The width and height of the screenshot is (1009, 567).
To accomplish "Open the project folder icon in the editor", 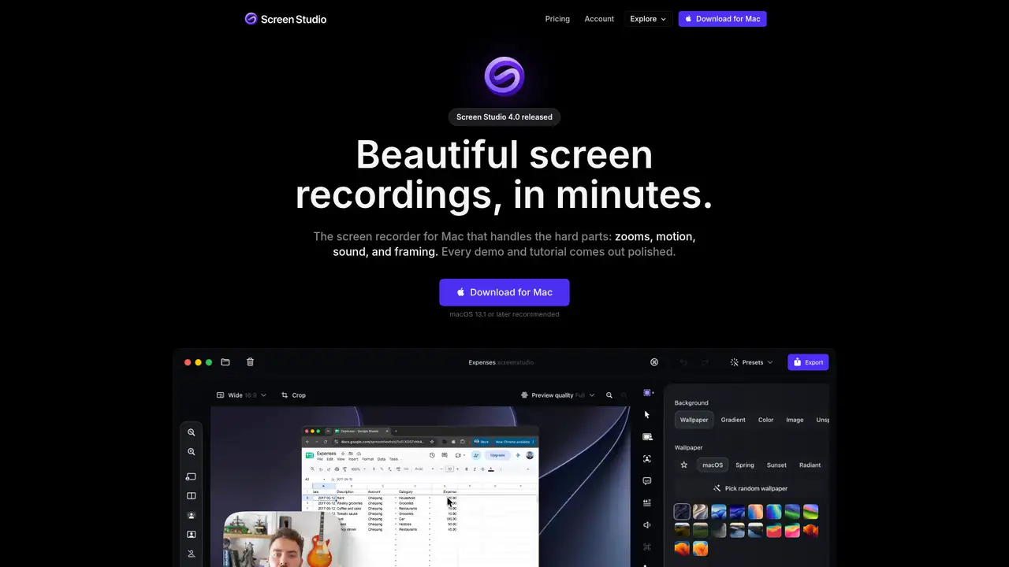I will (225, 362).
